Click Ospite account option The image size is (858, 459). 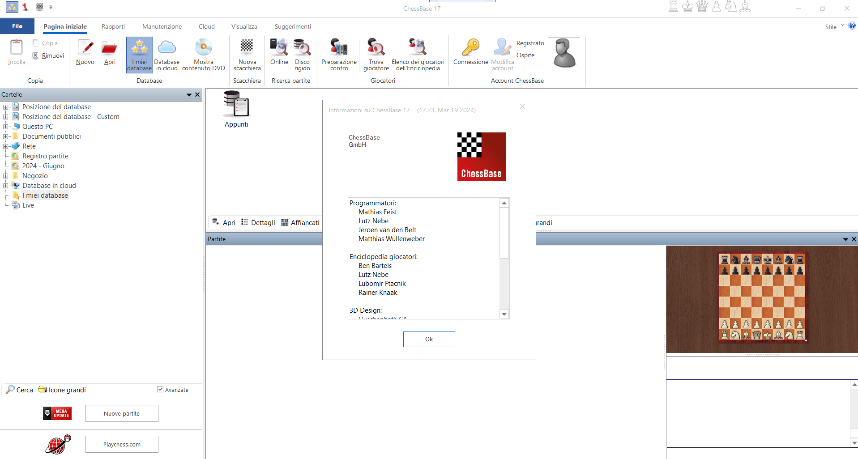(x=525, y=55)
